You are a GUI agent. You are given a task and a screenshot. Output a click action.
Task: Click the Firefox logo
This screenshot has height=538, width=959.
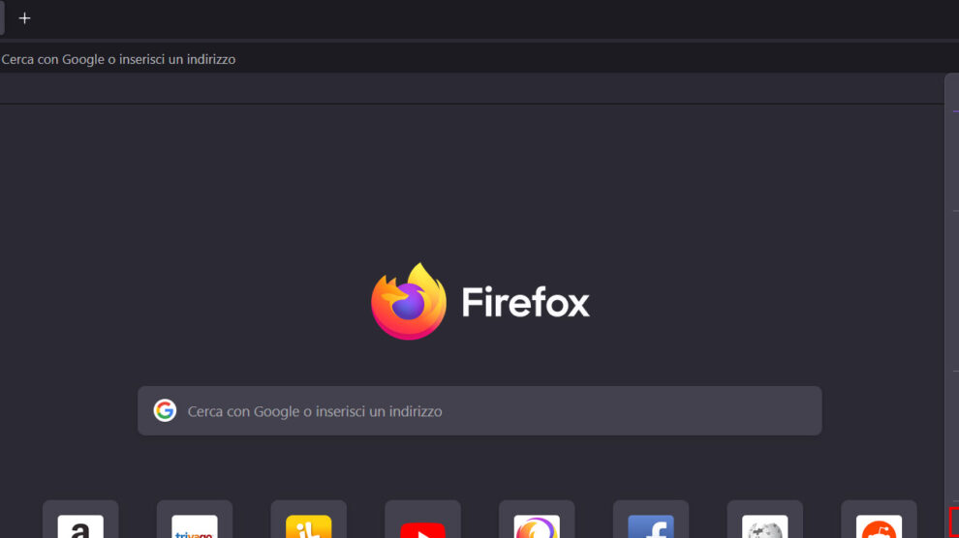pyautogui.click(x=409, y=301)
